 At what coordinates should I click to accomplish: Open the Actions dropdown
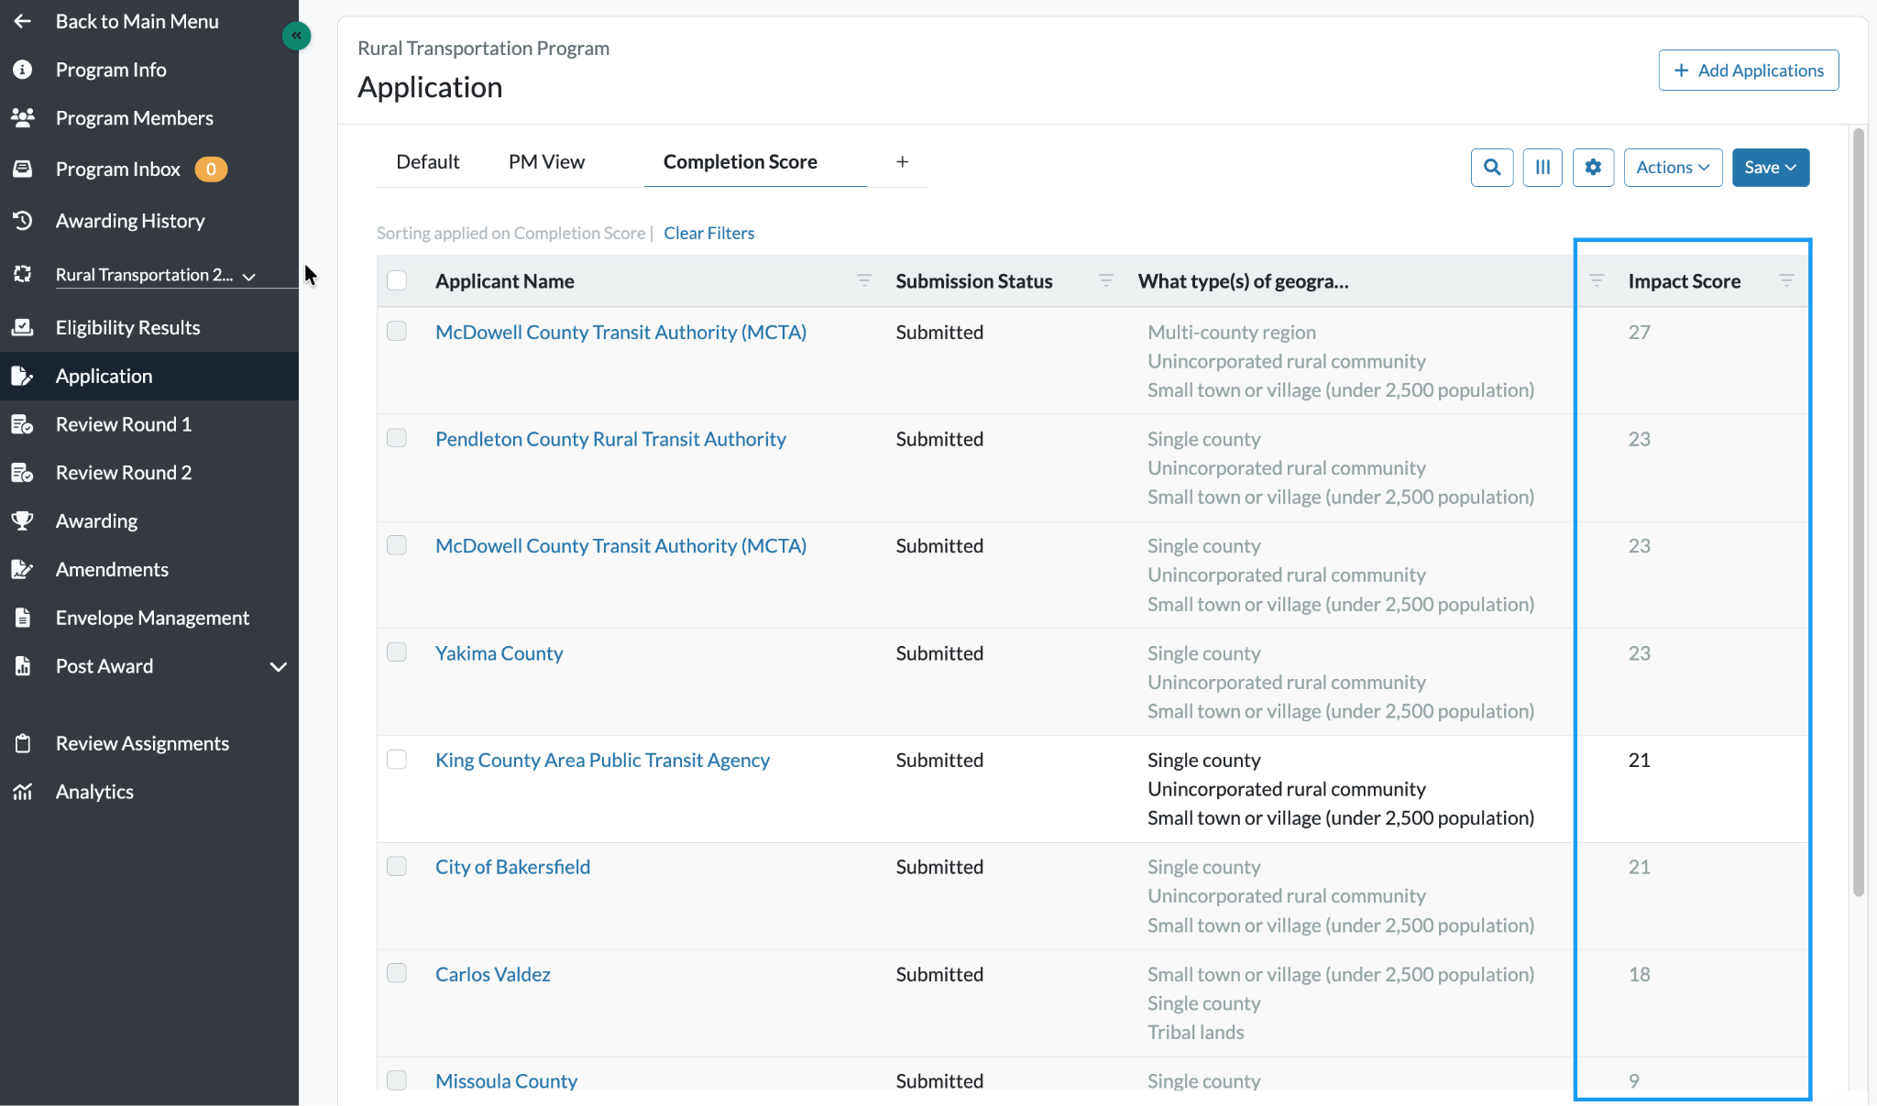[x=1673, y=168]
